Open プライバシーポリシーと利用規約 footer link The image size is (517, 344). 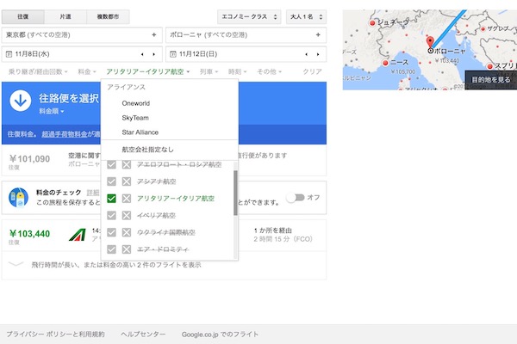[55, 335]
